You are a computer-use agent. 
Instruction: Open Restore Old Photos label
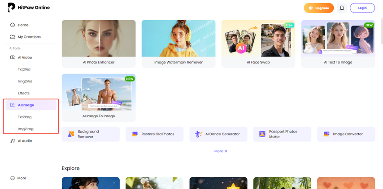coord(158,134)
